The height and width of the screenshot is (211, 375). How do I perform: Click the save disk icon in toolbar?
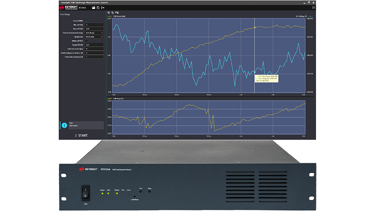98,8
